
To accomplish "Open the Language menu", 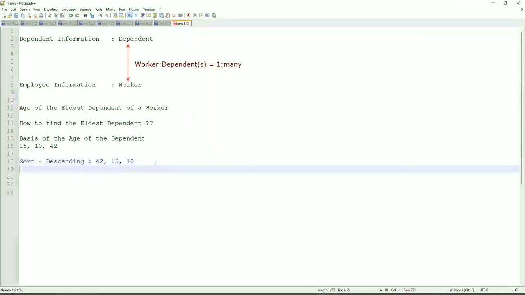I will (68, 9).
